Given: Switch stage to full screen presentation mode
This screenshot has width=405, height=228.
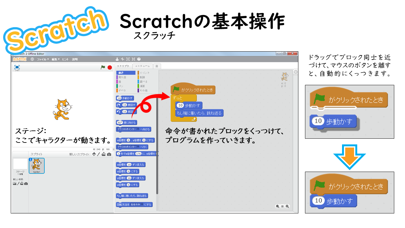Looking at the screenshot, I should click(x=17, y=67).
